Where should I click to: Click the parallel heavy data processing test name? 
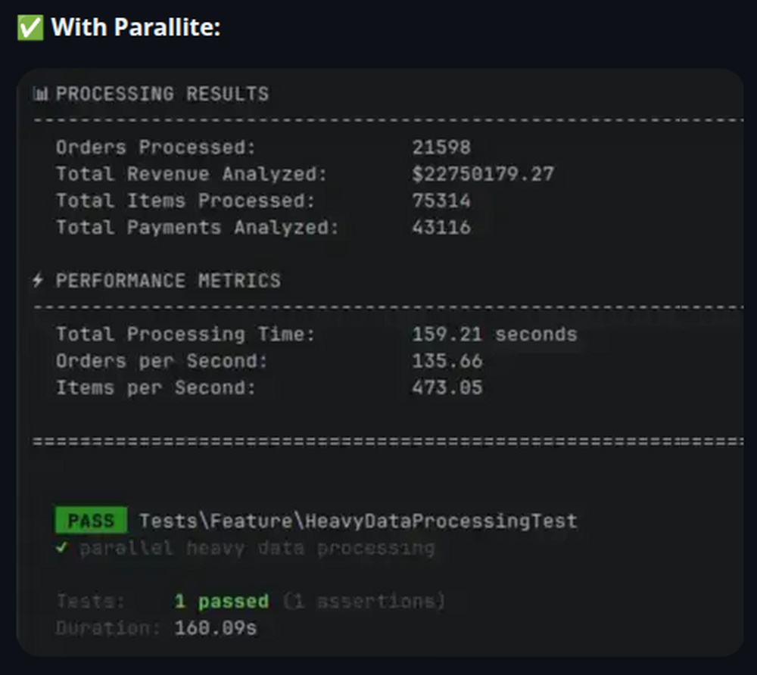(257, 548)
